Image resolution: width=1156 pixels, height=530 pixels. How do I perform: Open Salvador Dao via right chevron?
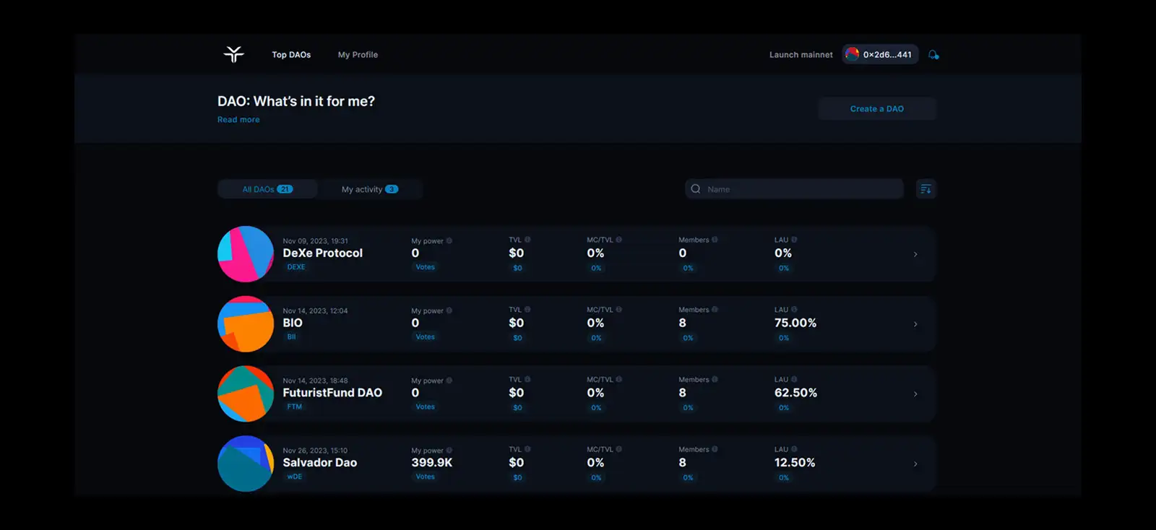915,464
